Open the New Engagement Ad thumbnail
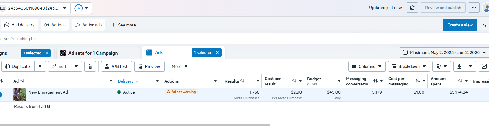Image resolution: width=489 pixels, height=131 pixels. click(x=19, y=95)
